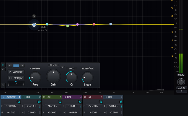Click band 5 frequency field 758.23Hz
The width and height of the screenshot is (188, 116).
click(94, 106)
